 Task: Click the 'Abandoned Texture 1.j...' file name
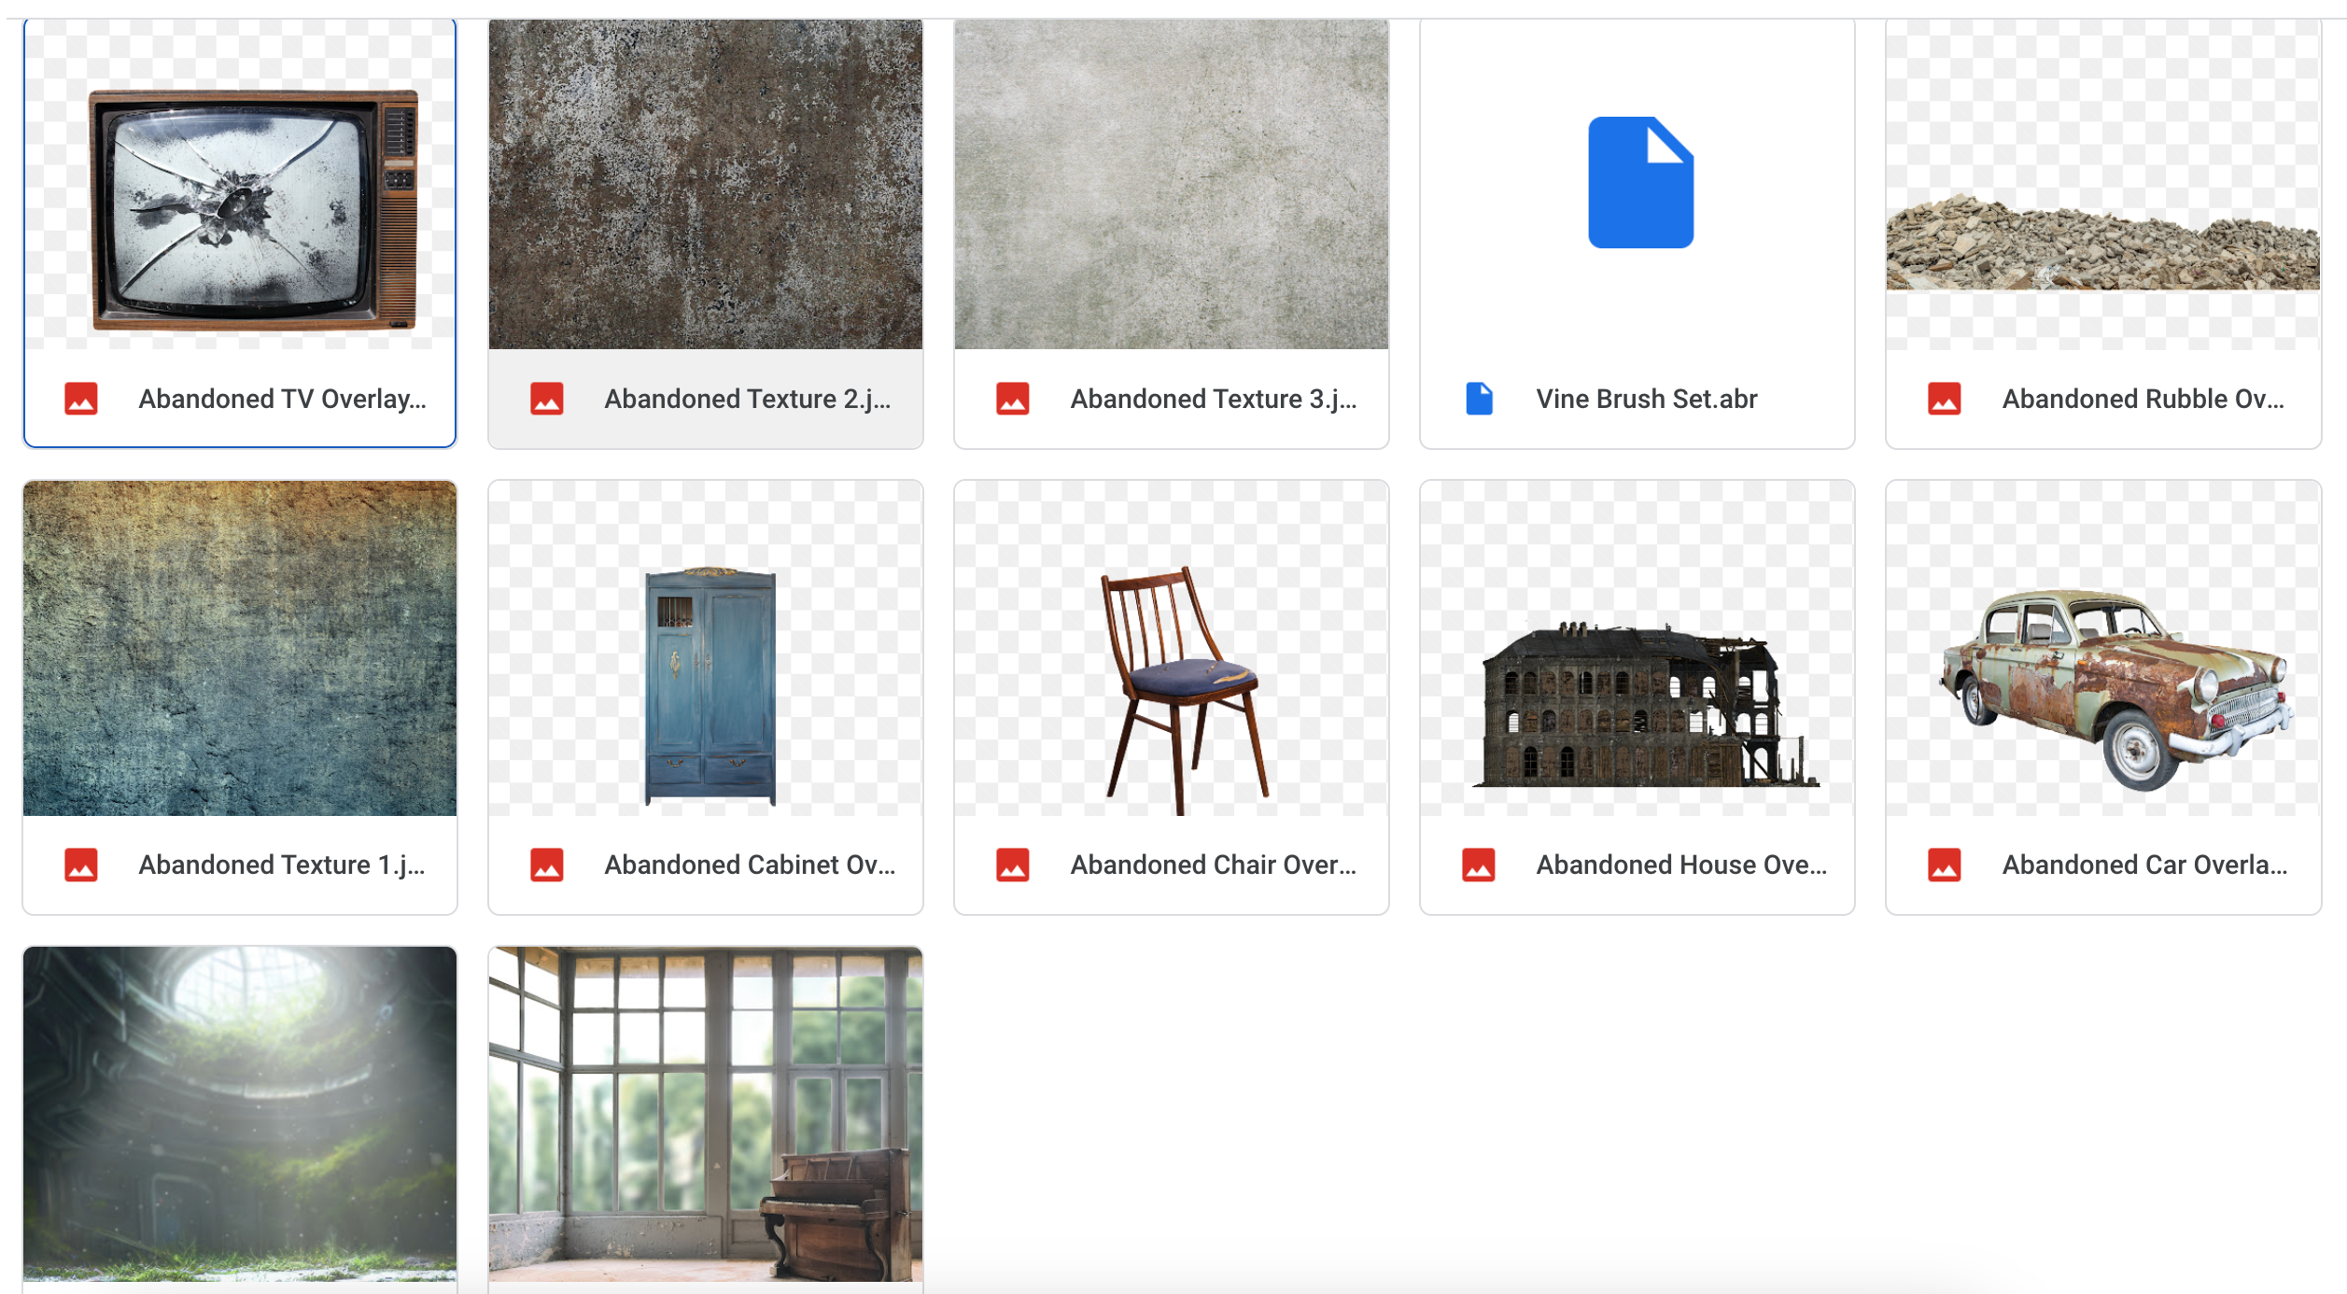click(282, 865)
